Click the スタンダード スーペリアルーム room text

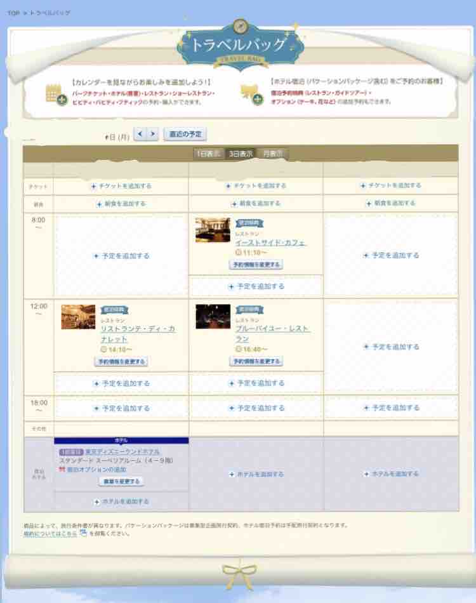click(116, 460)
